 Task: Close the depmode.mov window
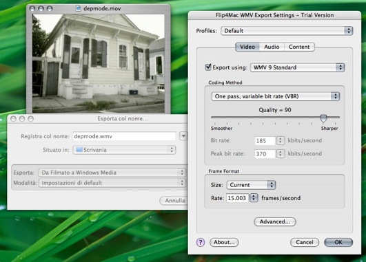pyautogui.click(x=32, y=9)
